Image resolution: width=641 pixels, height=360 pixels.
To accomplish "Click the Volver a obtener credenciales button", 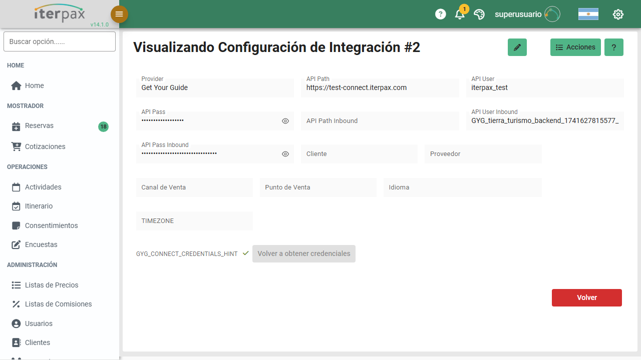I will tap(304, 253).
